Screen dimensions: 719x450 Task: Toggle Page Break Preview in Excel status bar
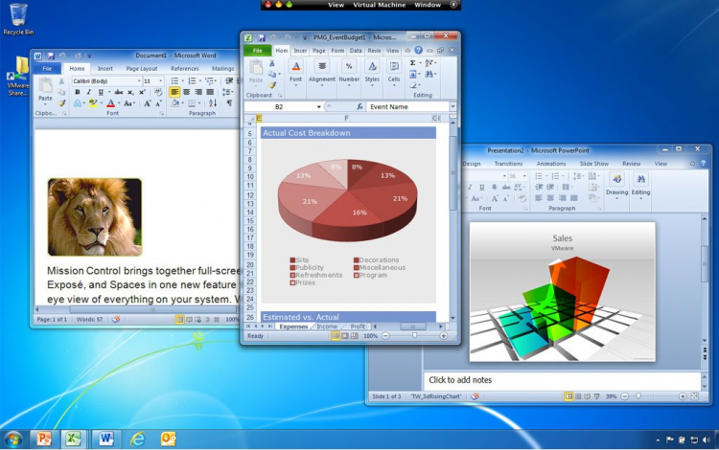(x=354, y=336)
